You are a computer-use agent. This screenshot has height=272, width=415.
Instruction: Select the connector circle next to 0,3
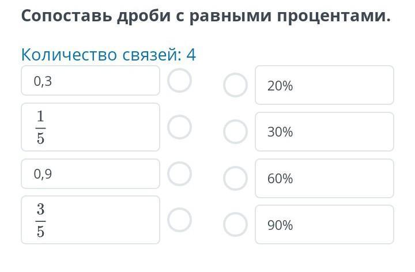tap(179, 81)
